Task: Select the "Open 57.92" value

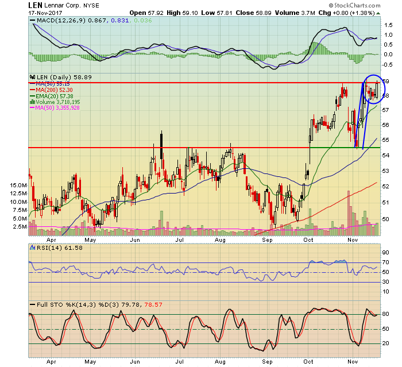Action: click(x=146, y=13)
